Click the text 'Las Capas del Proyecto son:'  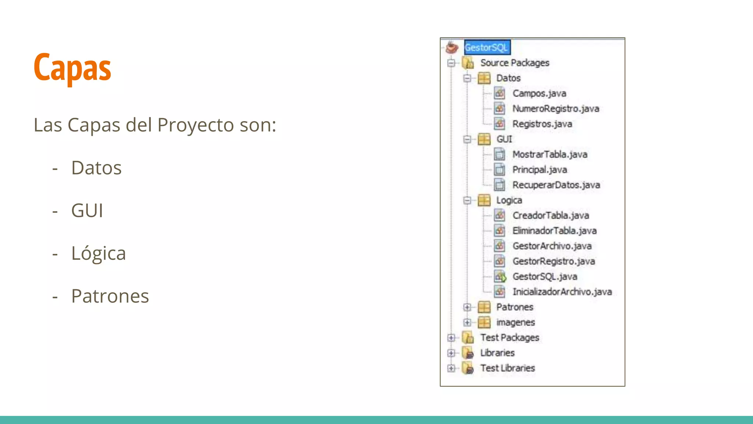155,125
